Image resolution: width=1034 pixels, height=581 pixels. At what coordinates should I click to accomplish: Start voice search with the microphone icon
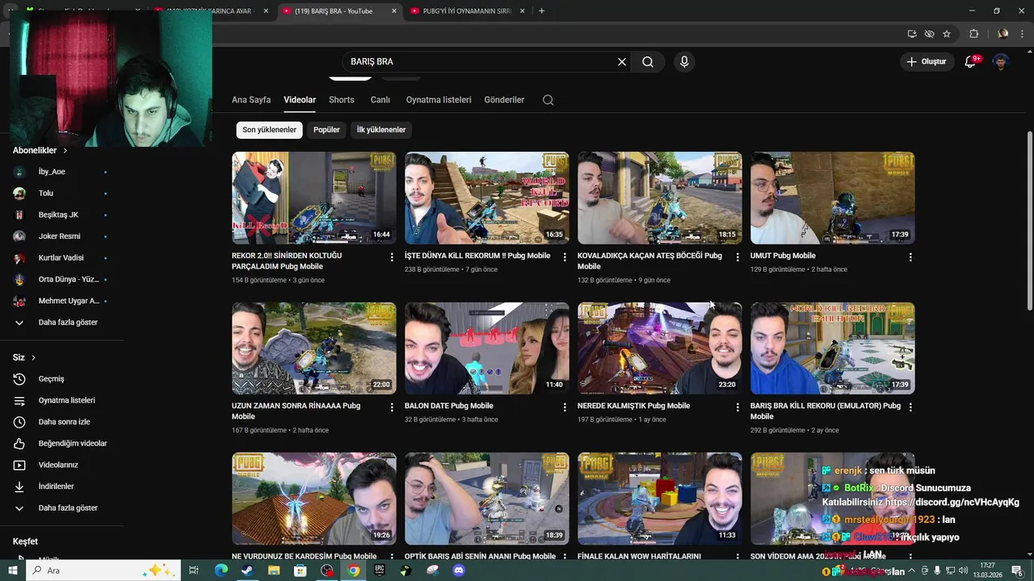(684, 61)
